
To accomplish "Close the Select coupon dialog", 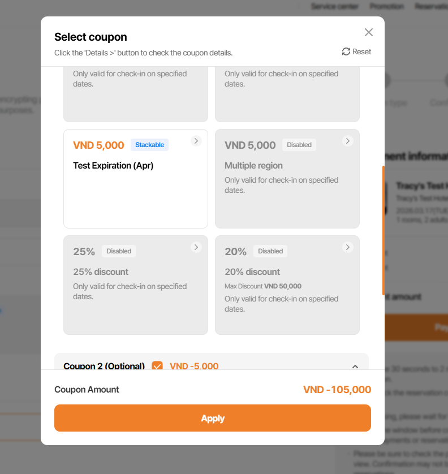I will tap(369, 32).
